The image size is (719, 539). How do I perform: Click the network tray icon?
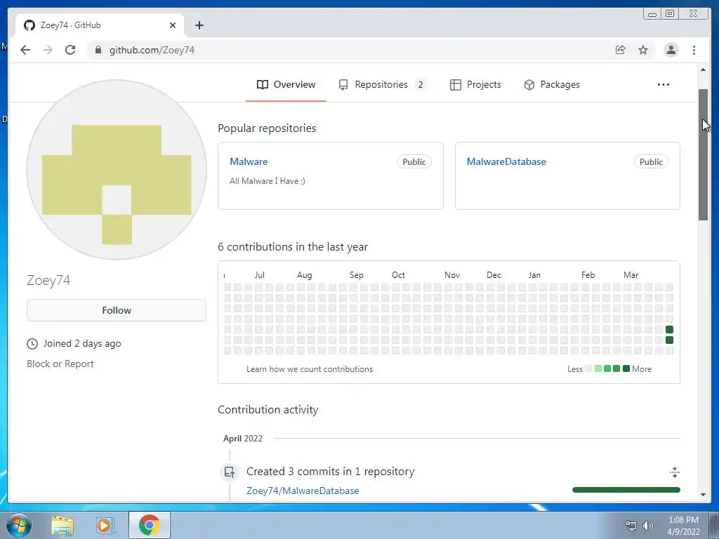click(631, 526)
